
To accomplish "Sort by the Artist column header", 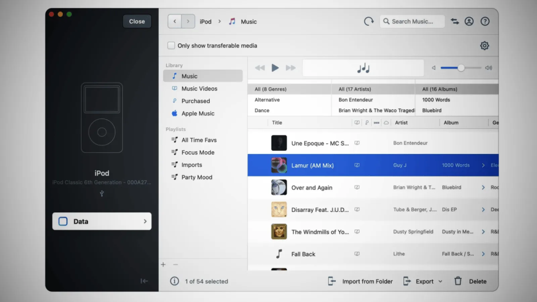I will tap(401, 123).
